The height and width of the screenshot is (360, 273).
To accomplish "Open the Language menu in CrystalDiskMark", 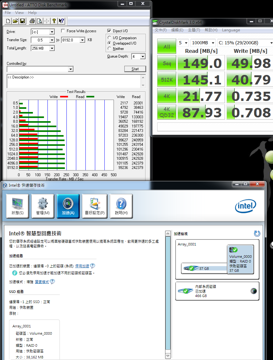I will tap(231, 30).
